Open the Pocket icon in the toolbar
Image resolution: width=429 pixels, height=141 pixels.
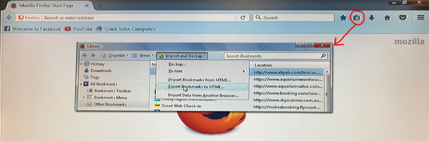403,18
